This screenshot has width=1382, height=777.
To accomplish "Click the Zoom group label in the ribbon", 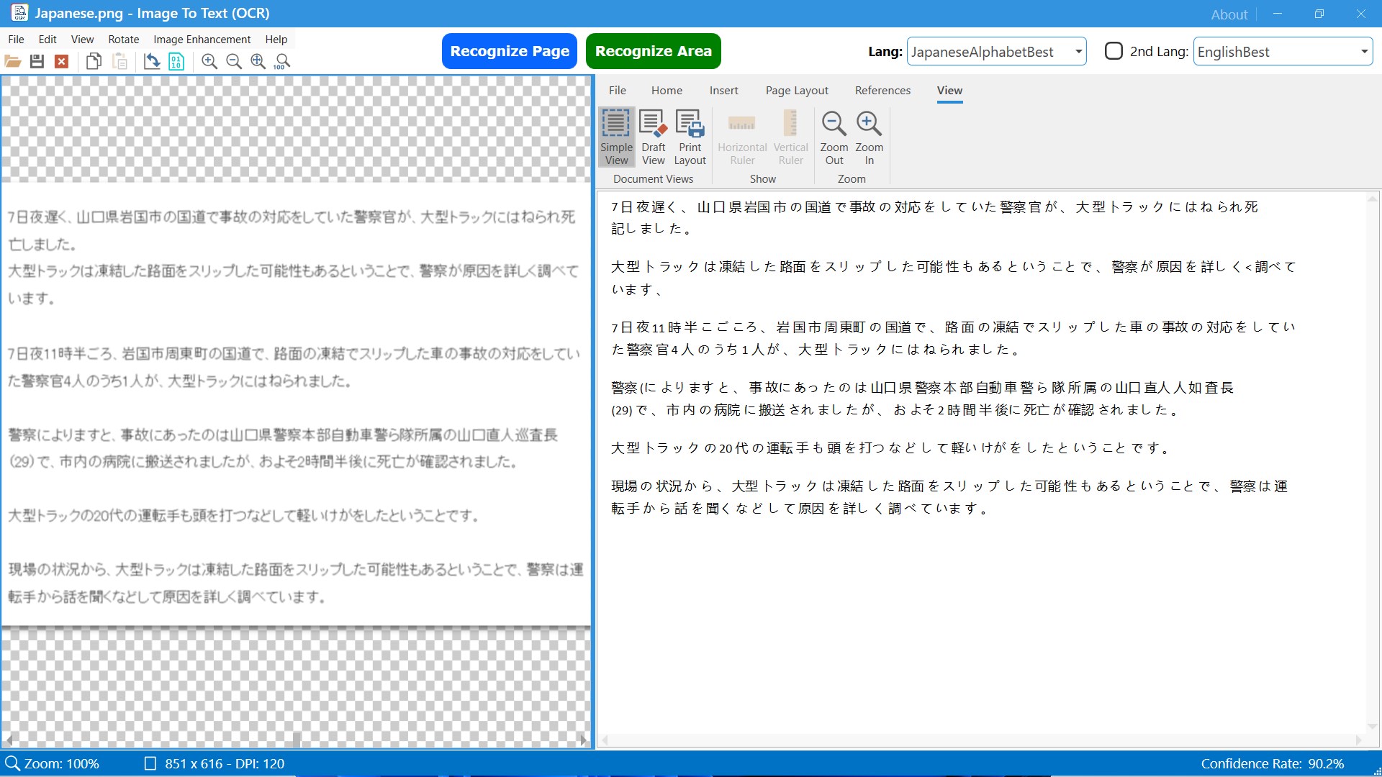I will [x=852, y=179].
